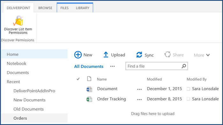
Task: Click the Sync label in the command bar
Action: click(x=149, y=55)
